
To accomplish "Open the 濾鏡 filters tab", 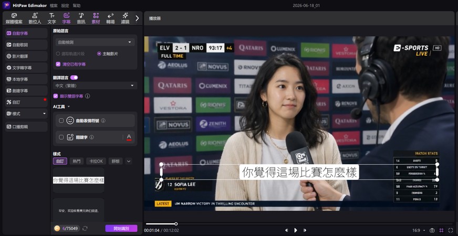I will (125, 18).
